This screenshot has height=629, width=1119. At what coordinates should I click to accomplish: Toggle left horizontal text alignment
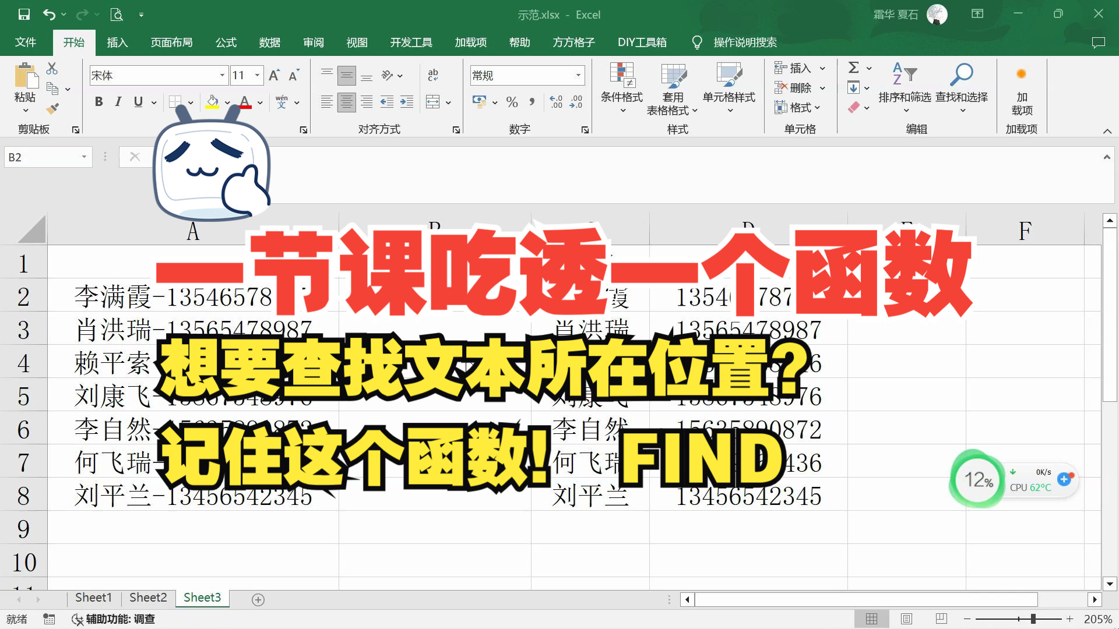coord(327,102)
